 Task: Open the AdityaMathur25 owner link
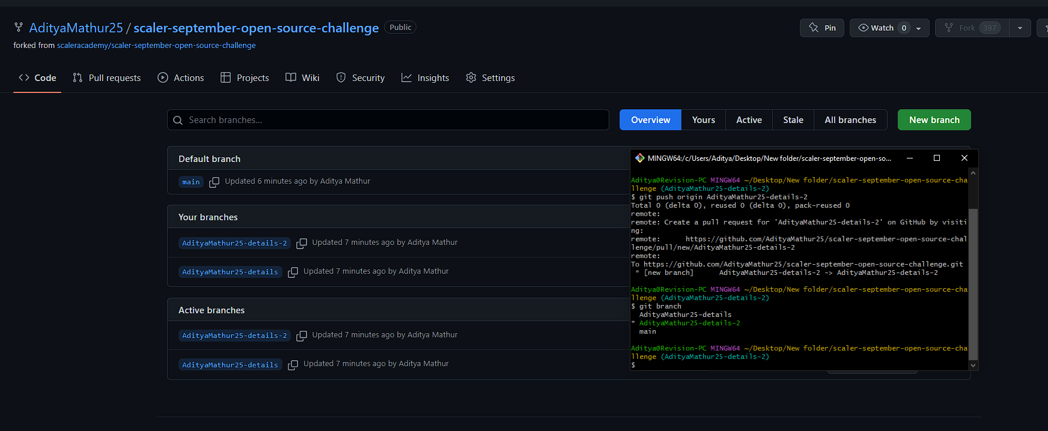point(76,28)
